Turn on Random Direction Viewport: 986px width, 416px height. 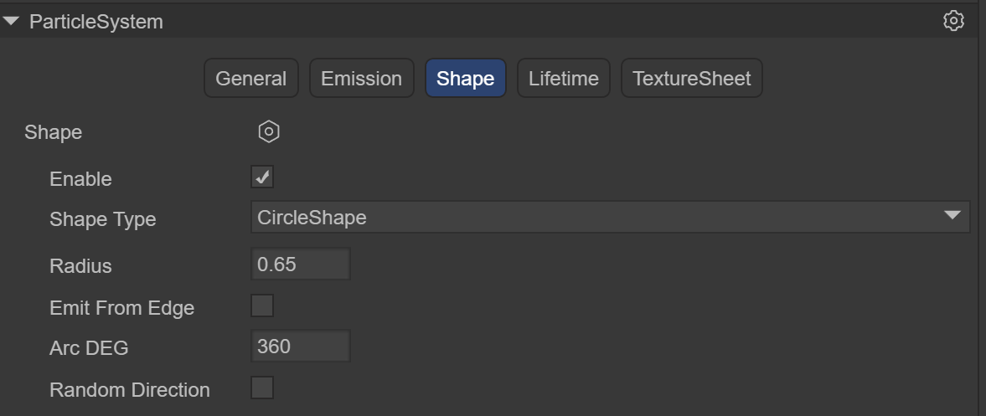pyautogui.click(x=262, y=388)
